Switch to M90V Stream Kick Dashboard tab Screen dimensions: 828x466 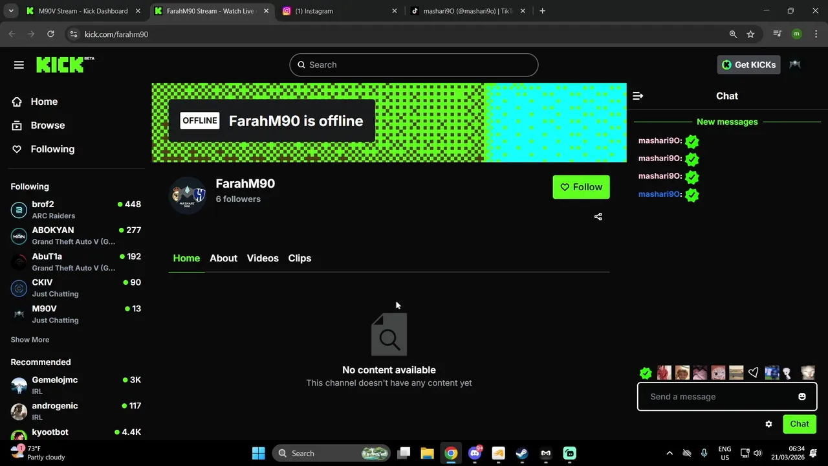coord(83,11)
